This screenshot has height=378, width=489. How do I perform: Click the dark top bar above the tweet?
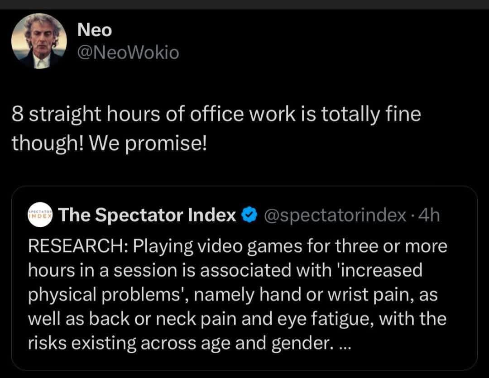click(244, 5)
